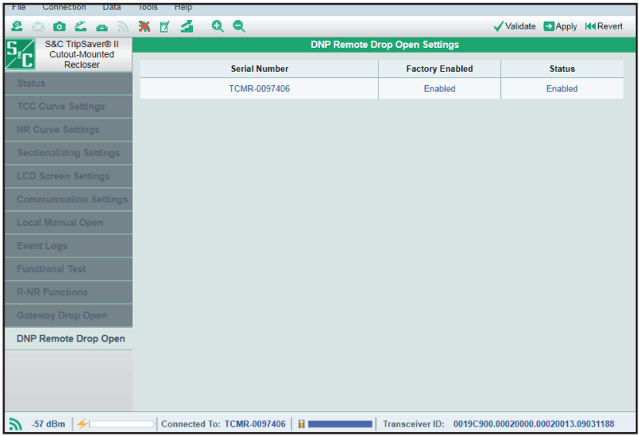Click the Revert button
Image resolution: width=639 pixels, height=436 pixels.
[x=603, y=26]
